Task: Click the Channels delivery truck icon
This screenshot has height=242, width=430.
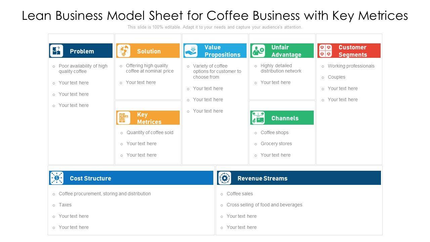Action: 258,118
